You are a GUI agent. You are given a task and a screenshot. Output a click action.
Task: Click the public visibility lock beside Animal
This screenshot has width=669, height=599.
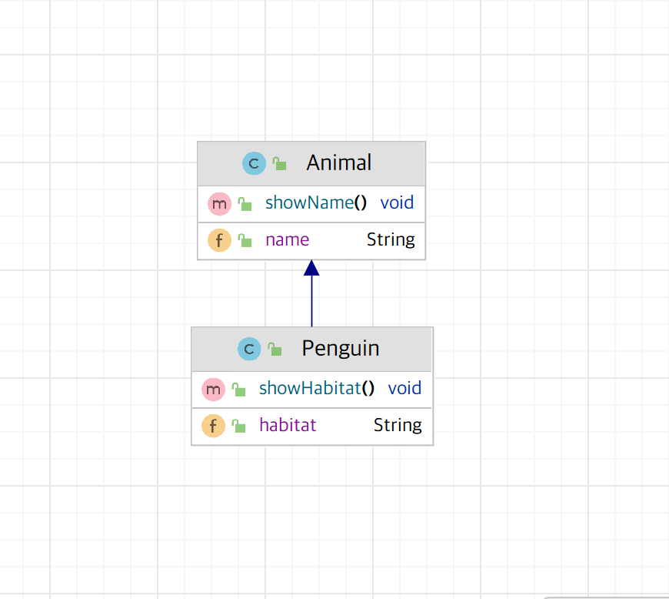click(279, 163)
